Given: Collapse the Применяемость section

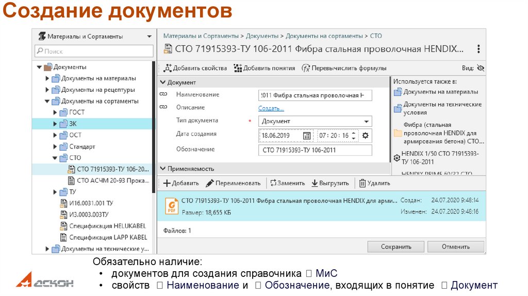Looking at the screenshot, I should pyautogui.click(x=163, y=169).
